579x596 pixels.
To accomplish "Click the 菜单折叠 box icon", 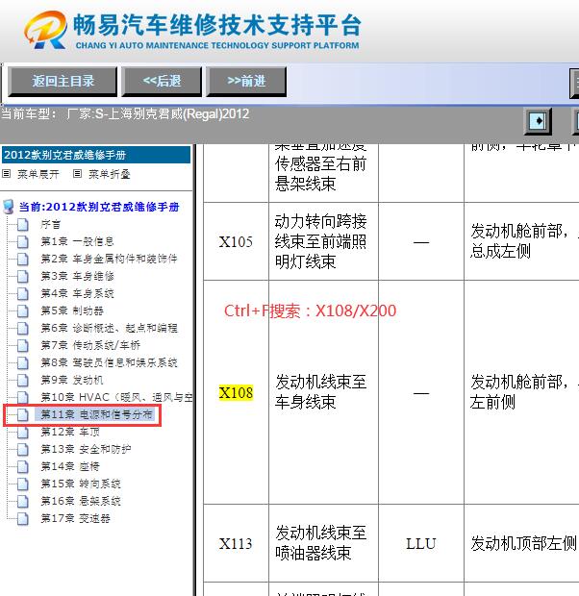I will (x=77, y=174).
